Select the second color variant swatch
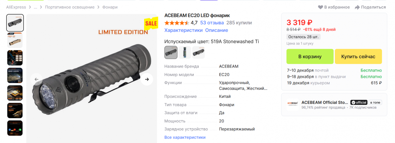This screenshot has height=143, width=395. click(185, 53)
